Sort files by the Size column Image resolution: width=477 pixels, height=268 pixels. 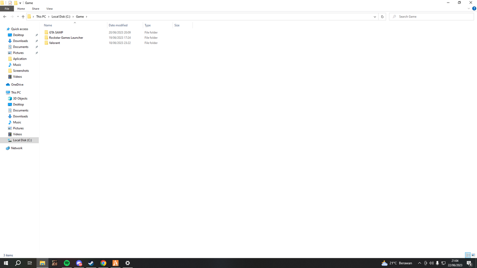click(183, 25)
